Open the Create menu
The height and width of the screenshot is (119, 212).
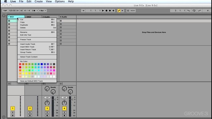[38, 1]
